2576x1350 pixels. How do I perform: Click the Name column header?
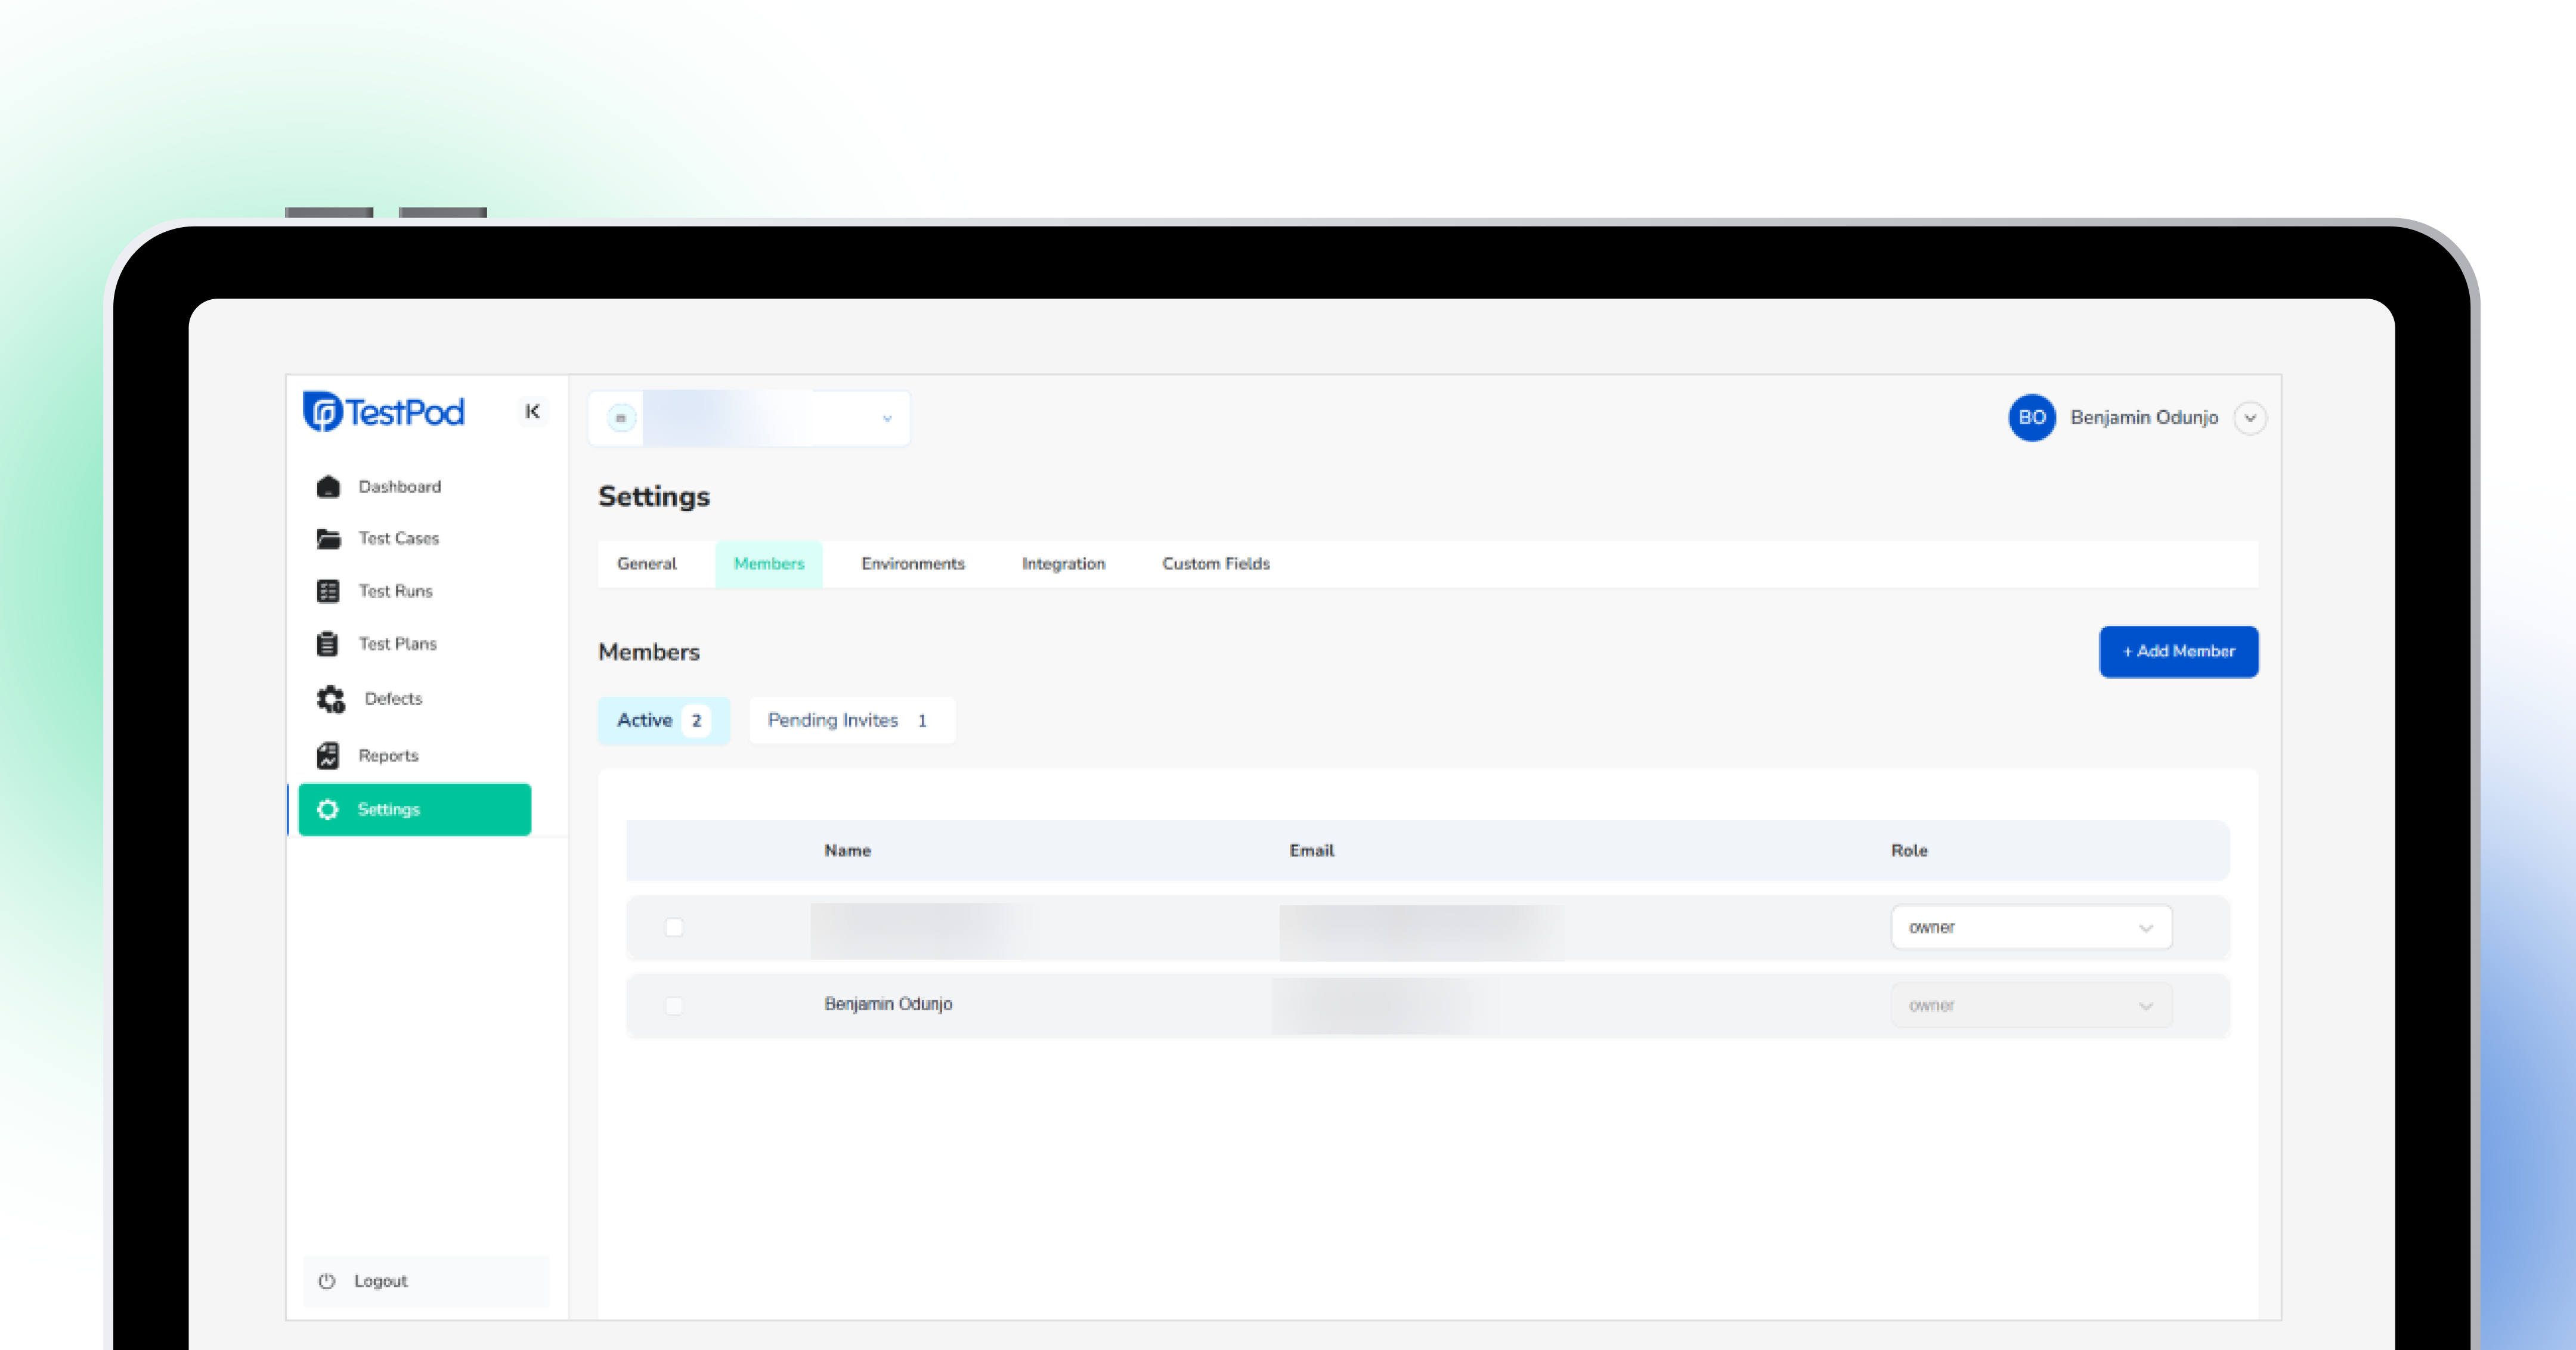848,851
